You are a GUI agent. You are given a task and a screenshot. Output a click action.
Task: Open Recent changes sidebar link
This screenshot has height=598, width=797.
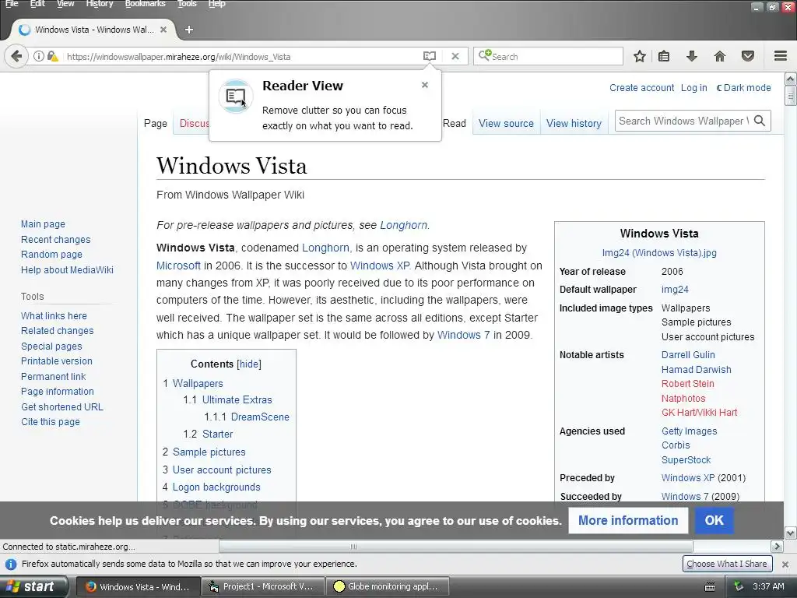[56, 240]
